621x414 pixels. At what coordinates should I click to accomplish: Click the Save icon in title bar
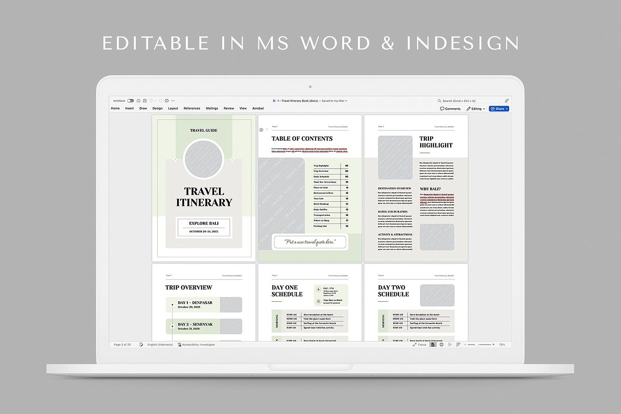tap(145, 101)
